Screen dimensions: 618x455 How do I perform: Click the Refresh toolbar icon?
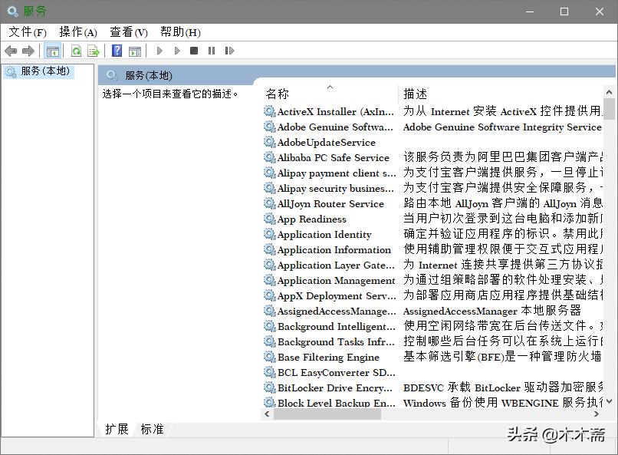coord(76,51)
